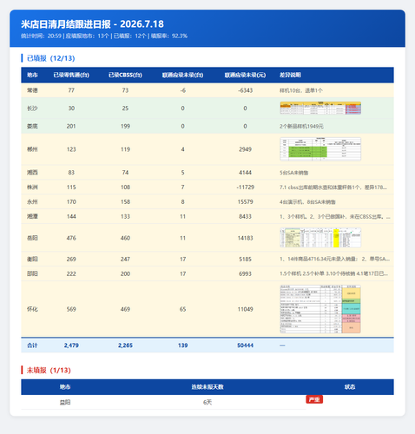Click the value 65 in 怀化 row

pos(182,309)
